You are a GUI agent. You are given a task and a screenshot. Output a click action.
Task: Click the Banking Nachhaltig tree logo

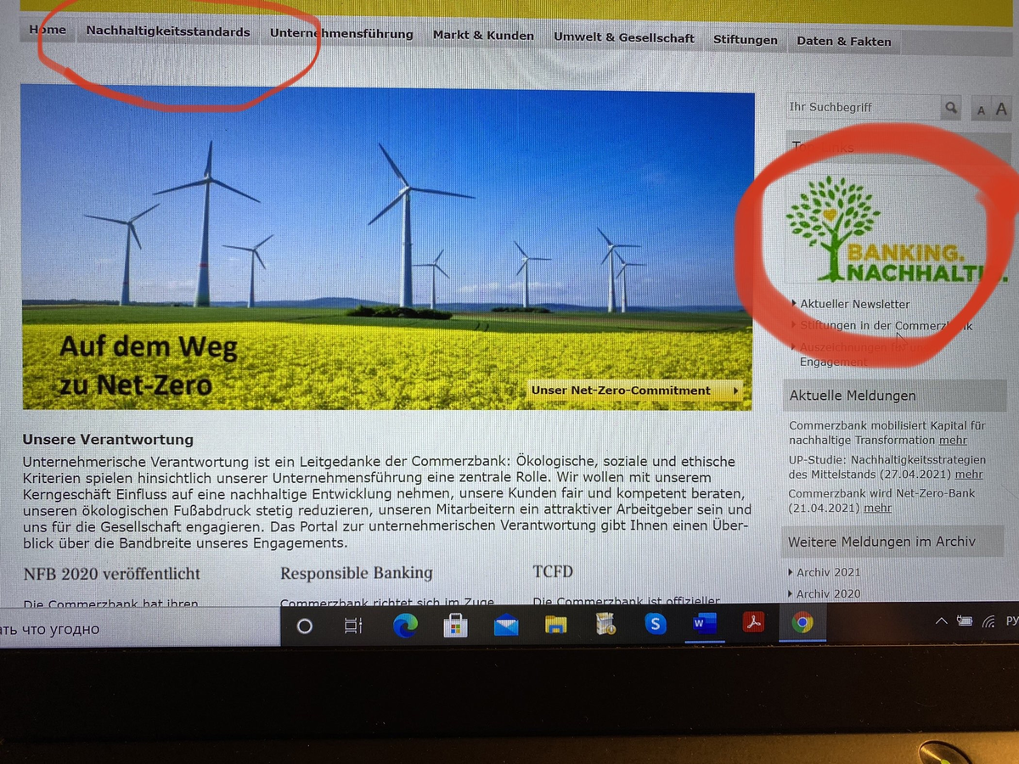coord(896,230)
